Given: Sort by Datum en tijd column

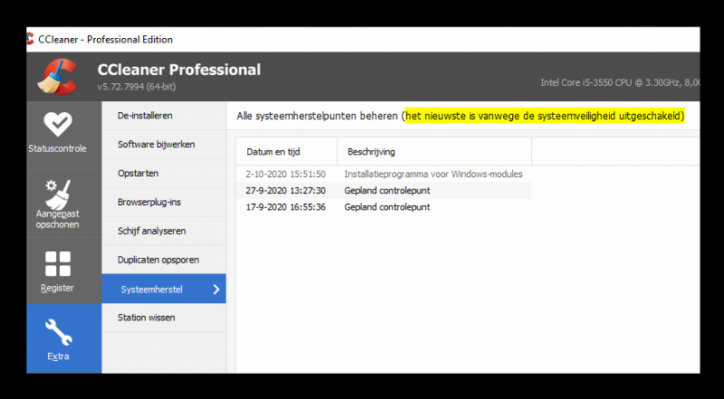Looking at the screenshot, I should [x=286, y=151].
